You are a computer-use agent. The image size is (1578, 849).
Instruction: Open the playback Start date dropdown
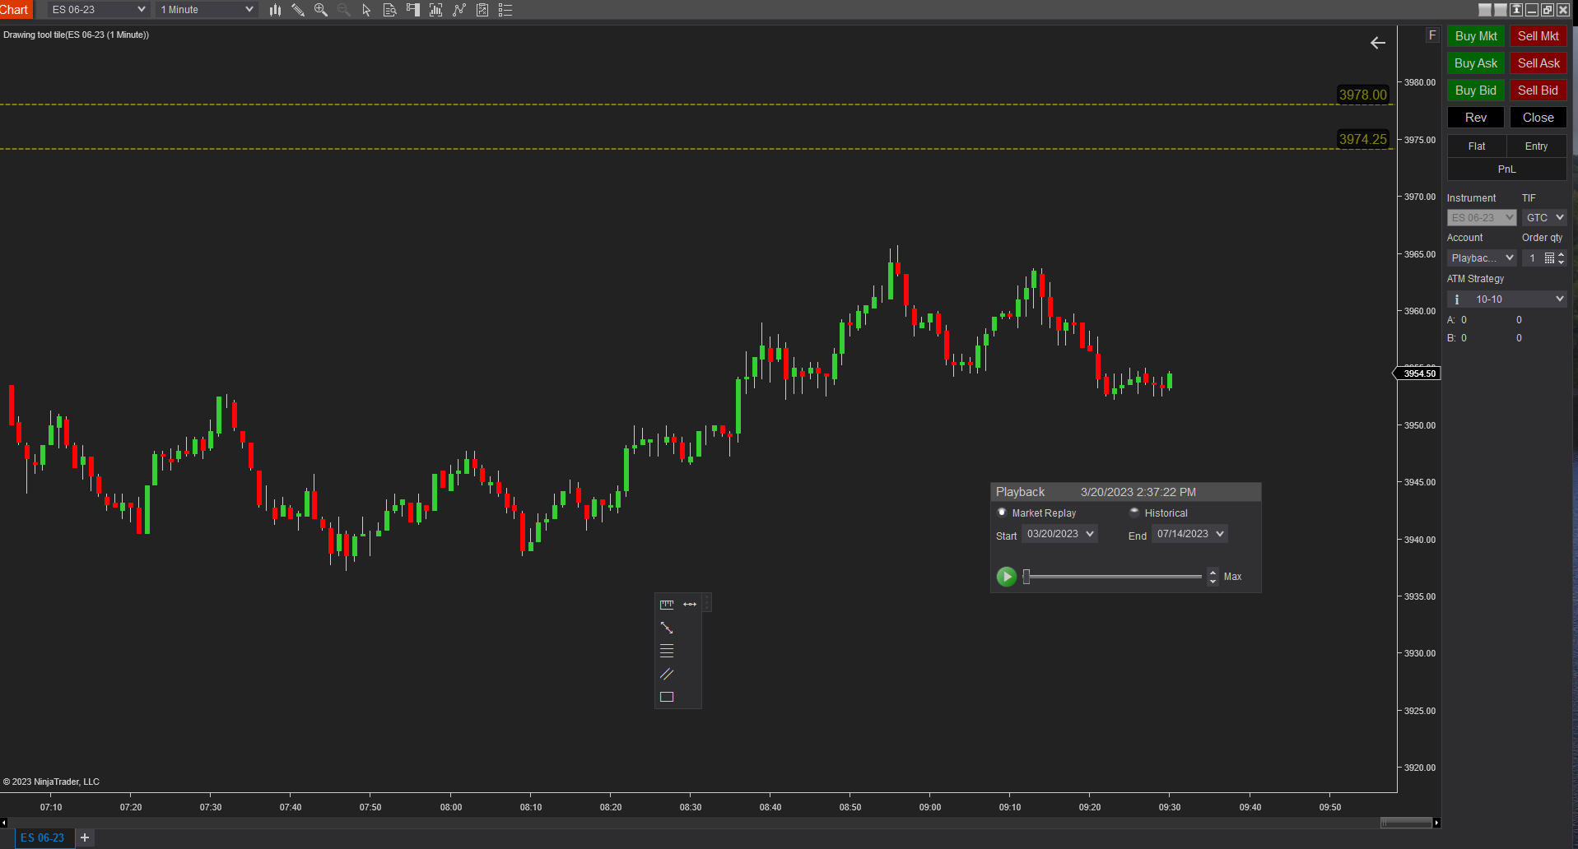1060,534
